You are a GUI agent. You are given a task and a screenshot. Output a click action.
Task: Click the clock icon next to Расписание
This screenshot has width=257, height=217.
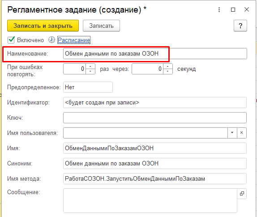tap(51, 40)
